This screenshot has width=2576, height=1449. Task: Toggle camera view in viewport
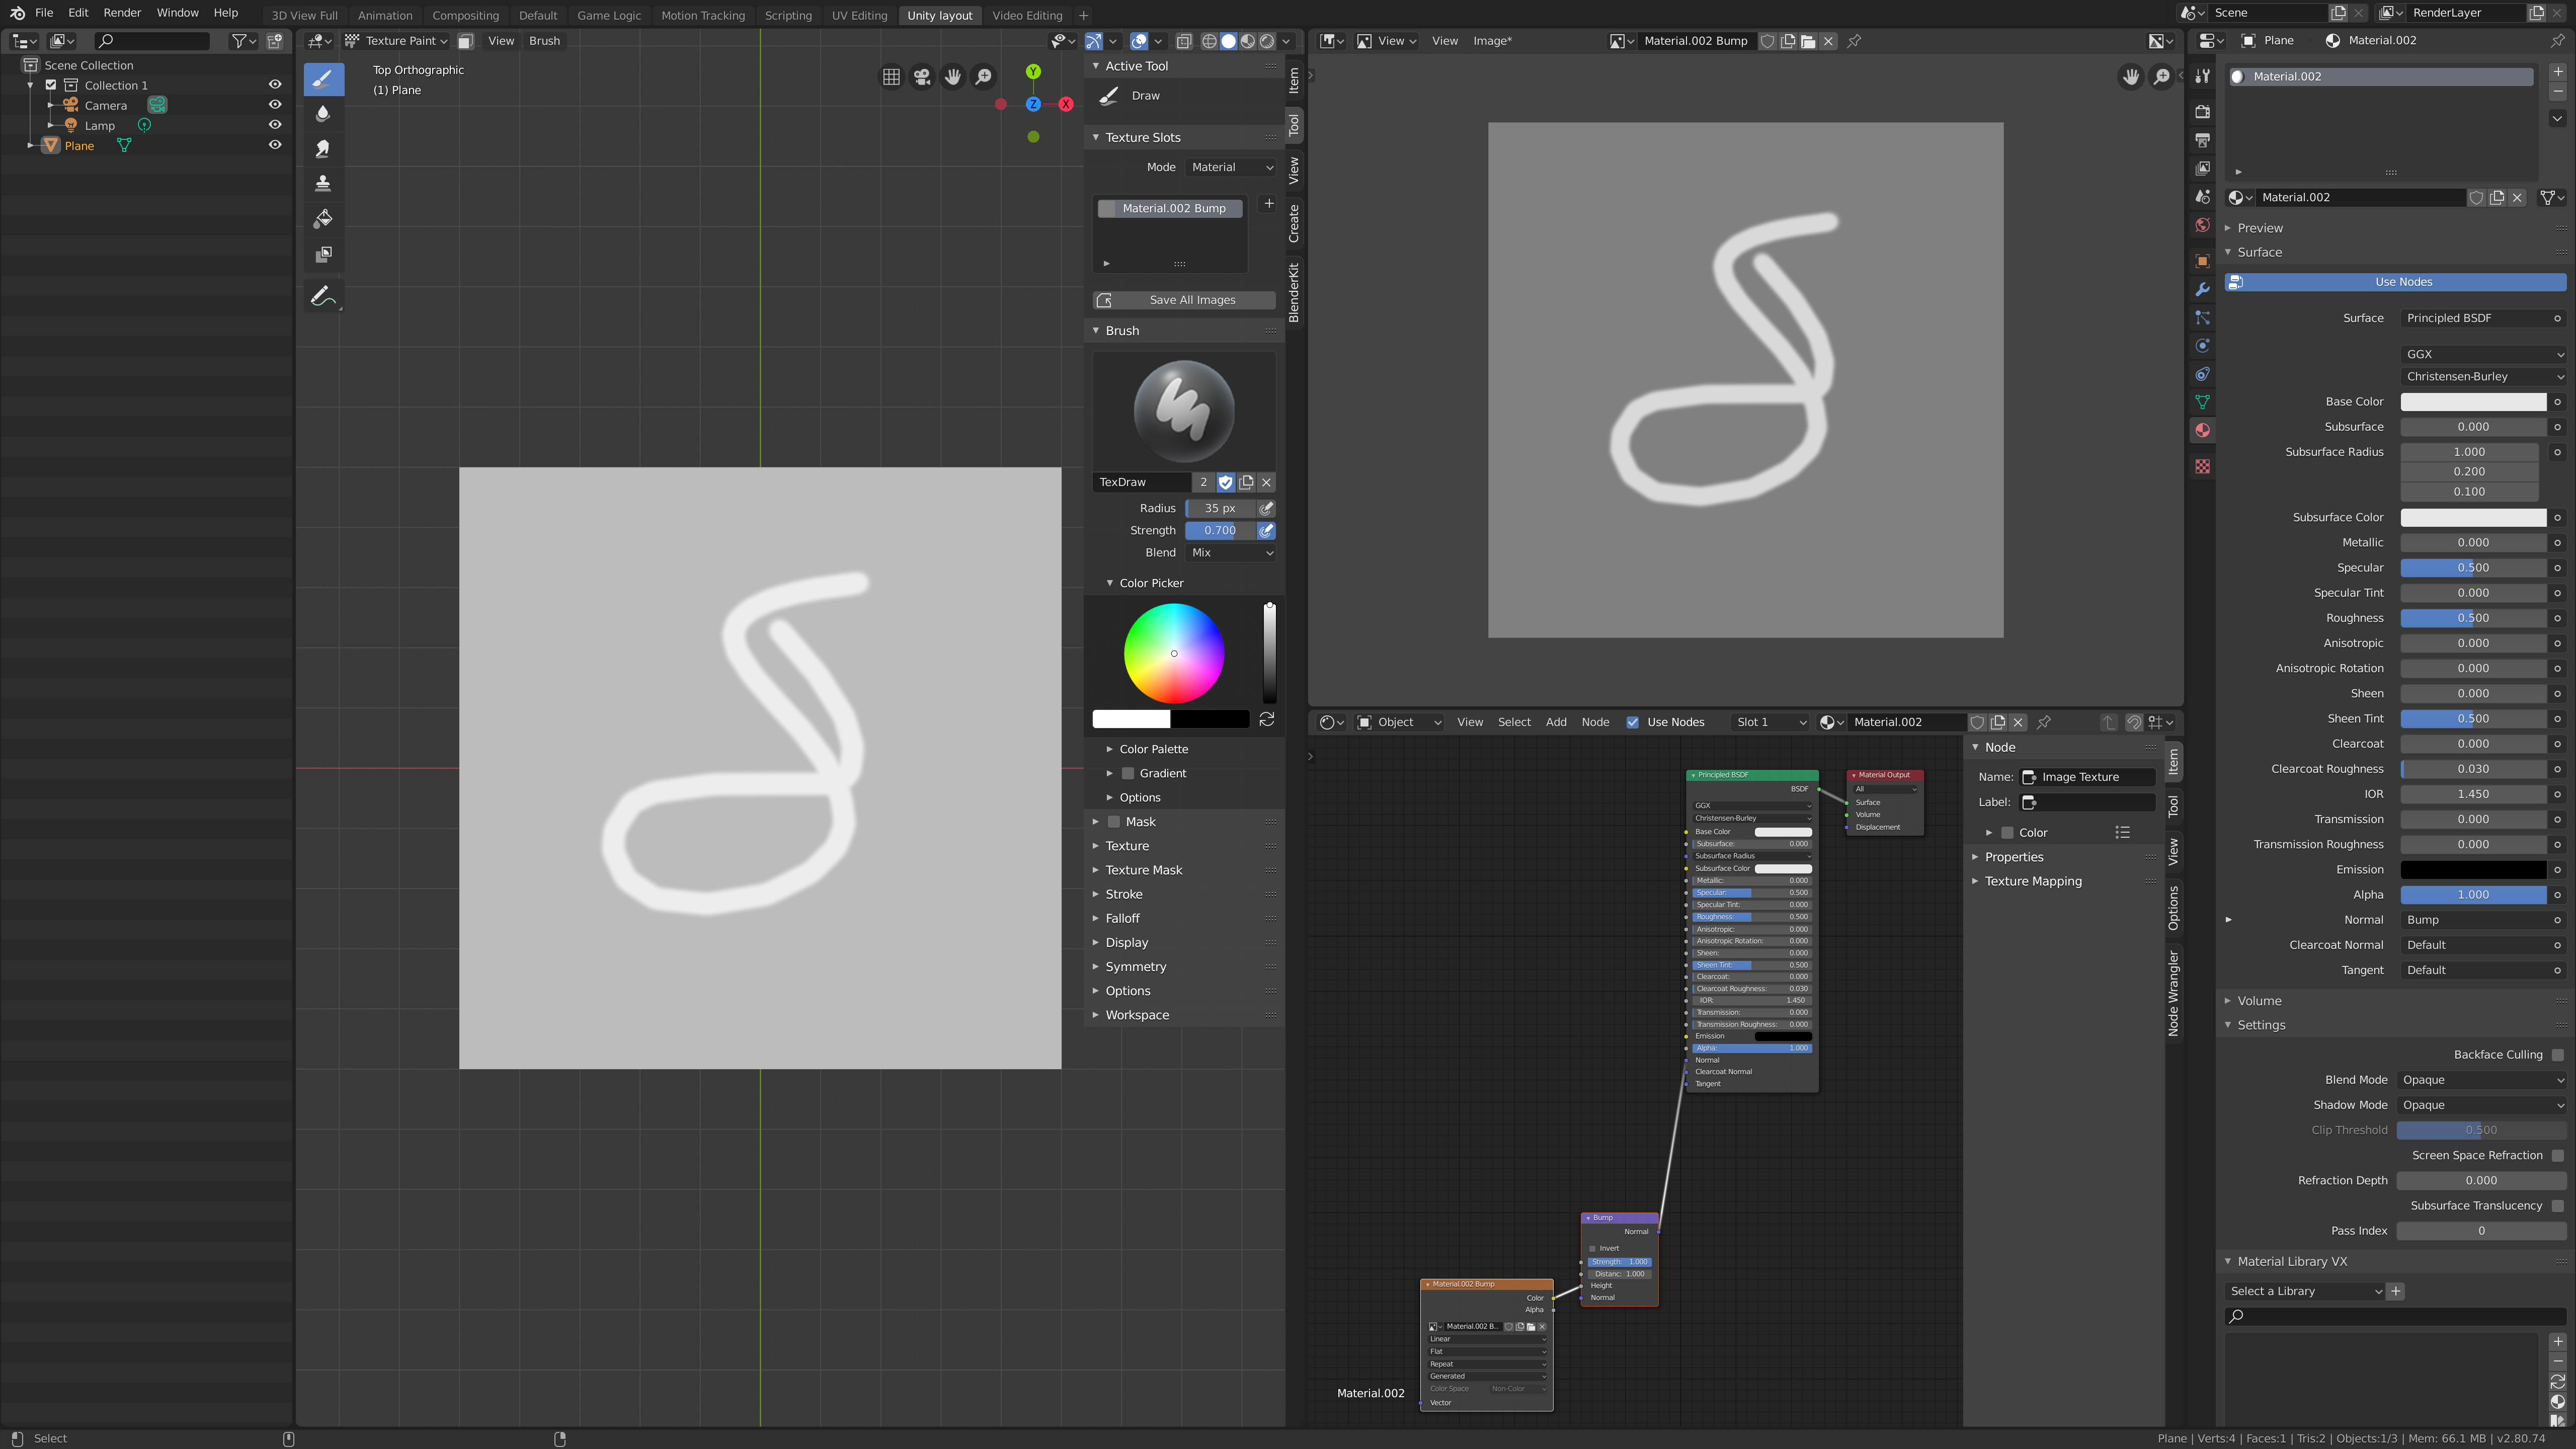pos(922,77)
